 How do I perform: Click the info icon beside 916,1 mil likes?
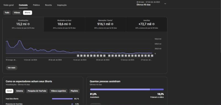tap(112, 24)
